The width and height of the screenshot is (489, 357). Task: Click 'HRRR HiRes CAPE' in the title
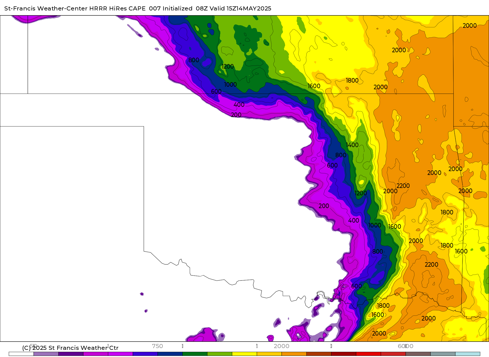[117, 8]
